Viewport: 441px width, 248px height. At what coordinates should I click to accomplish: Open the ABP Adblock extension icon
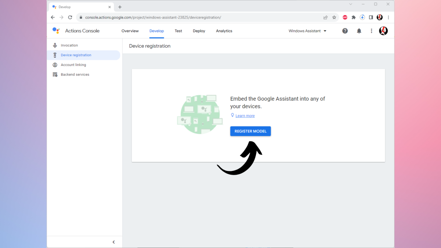point(345,17)
